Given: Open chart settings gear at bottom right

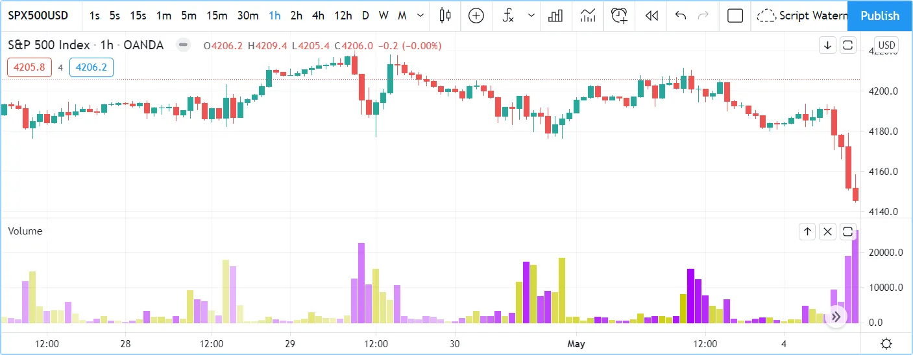Looking at the screenshot, I should (886, 343).
